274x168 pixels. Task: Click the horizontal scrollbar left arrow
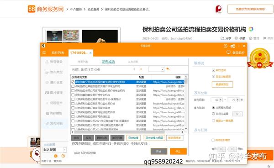point(73,132)
